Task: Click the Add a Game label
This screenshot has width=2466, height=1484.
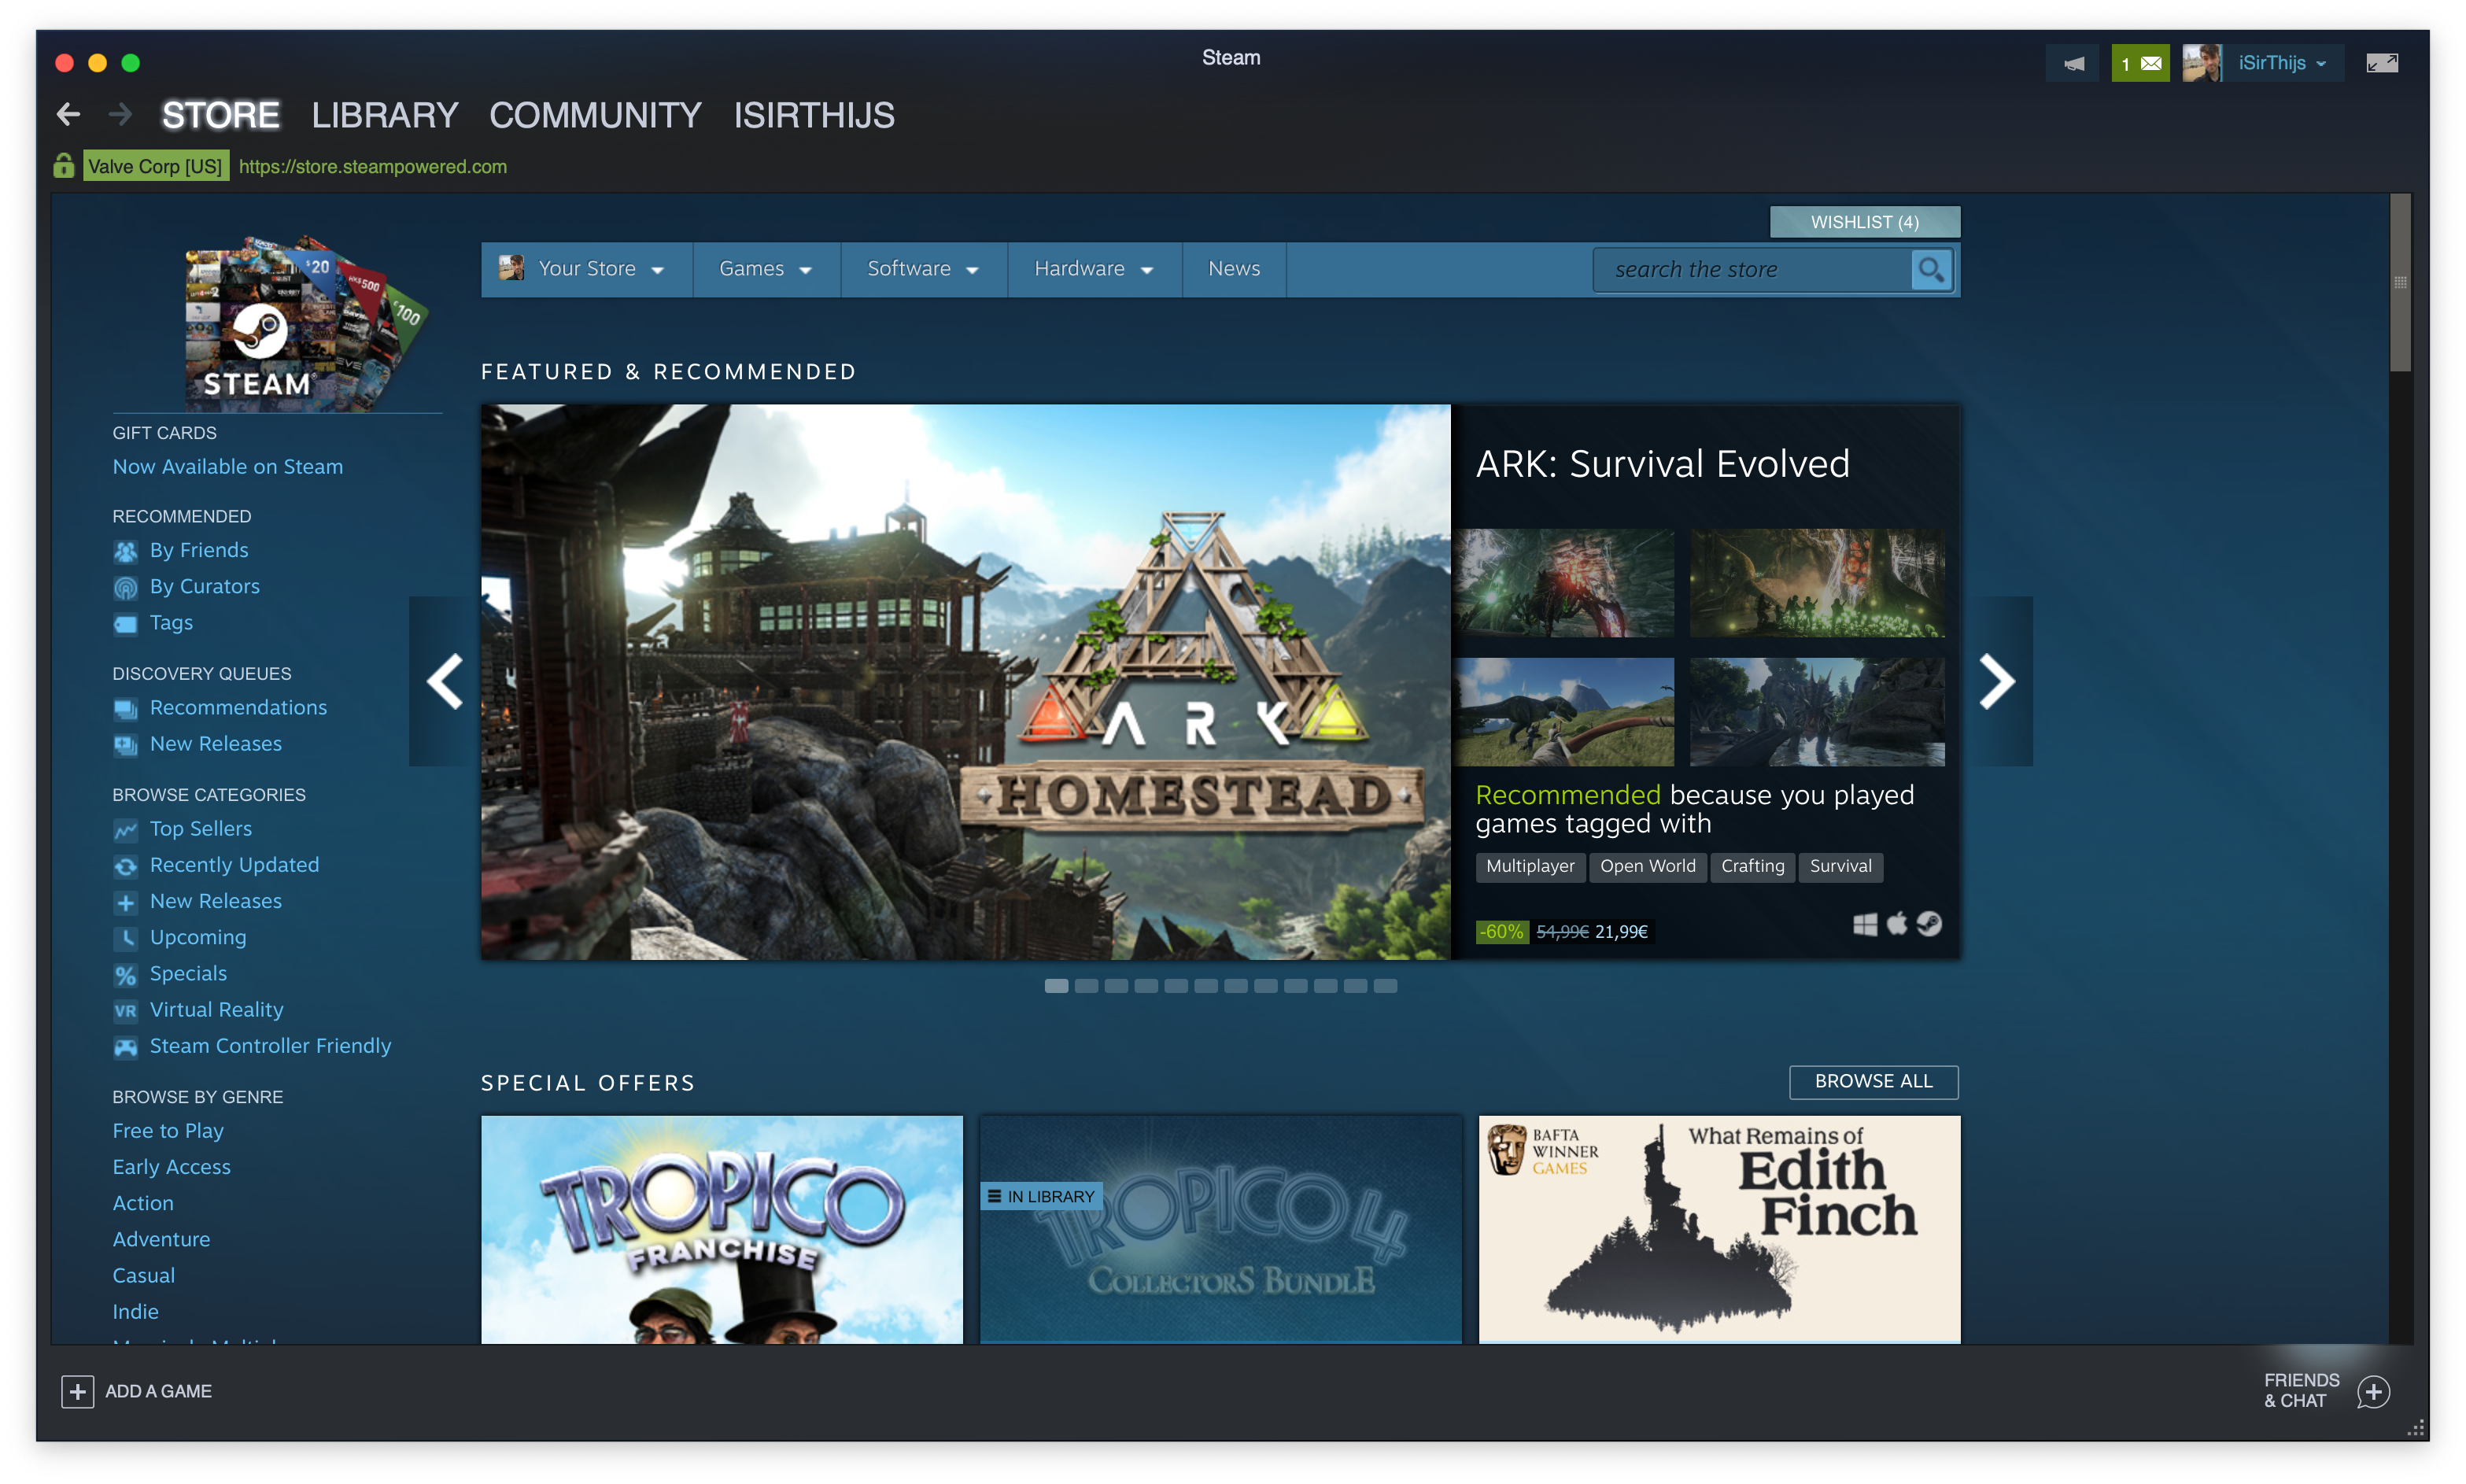Action: click(x=158, y=1391)
